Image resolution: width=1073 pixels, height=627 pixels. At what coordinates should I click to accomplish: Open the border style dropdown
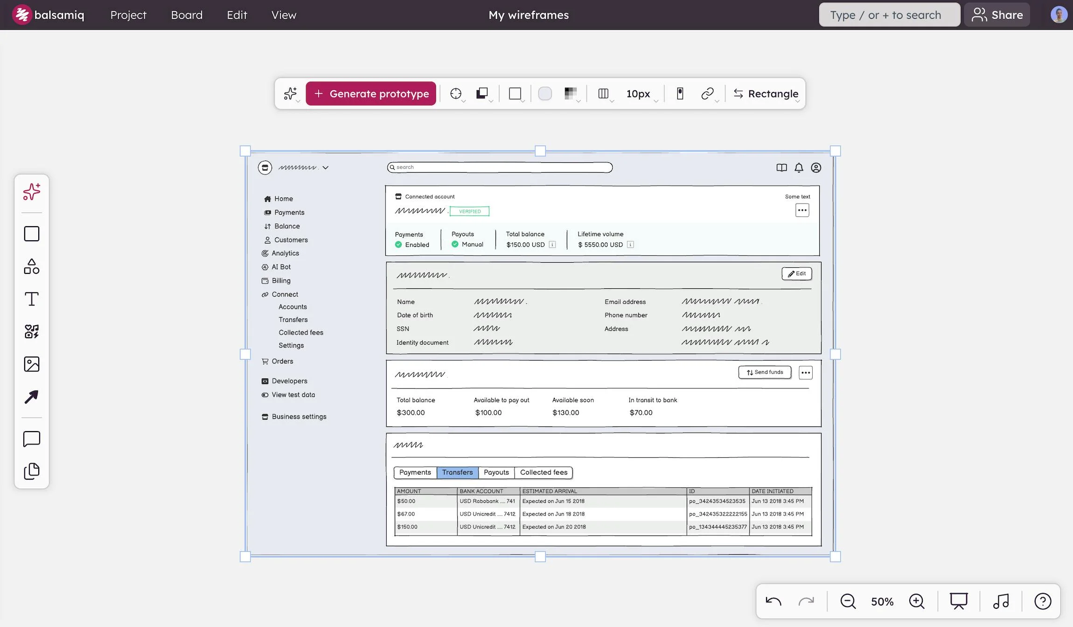coord(516,94)
